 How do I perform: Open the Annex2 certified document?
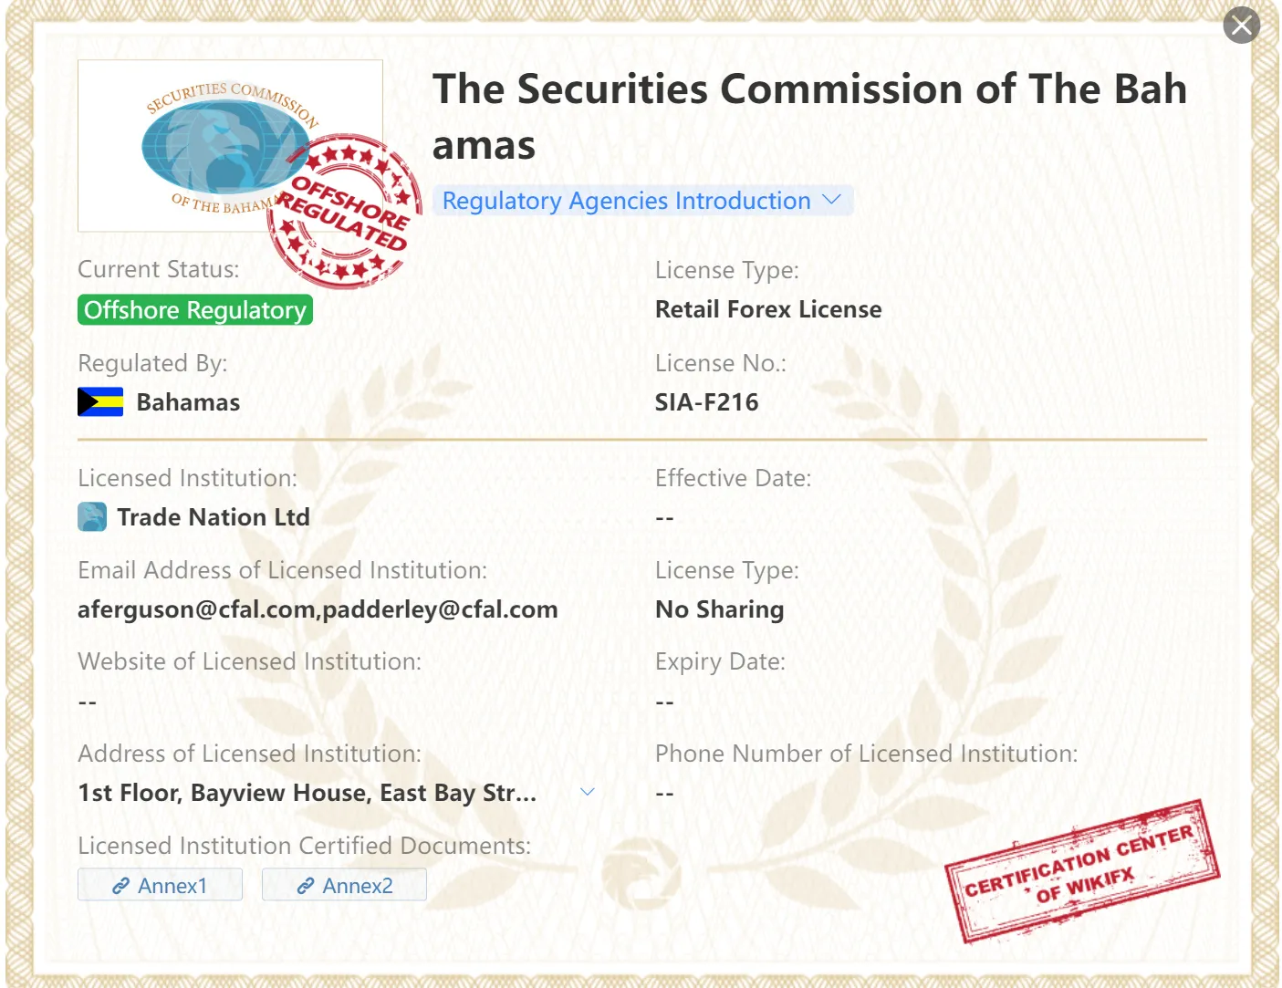click(344, 885)
